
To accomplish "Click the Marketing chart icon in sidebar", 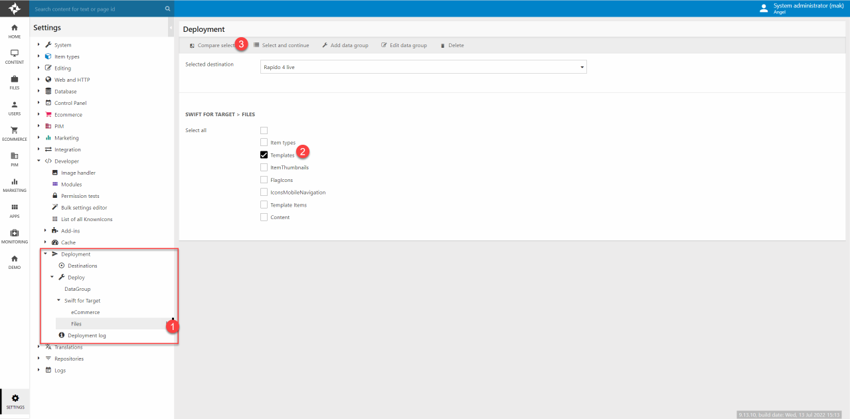I will 15,185.
